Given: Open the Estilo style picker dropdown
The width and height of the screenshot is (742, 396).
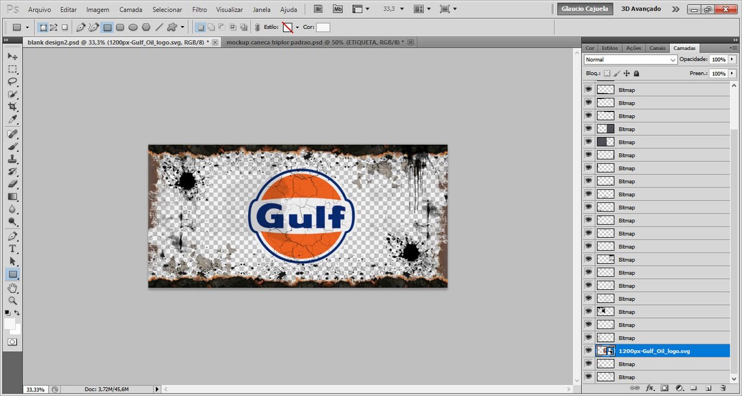Looking at the screenshot, I should [297, 27].
